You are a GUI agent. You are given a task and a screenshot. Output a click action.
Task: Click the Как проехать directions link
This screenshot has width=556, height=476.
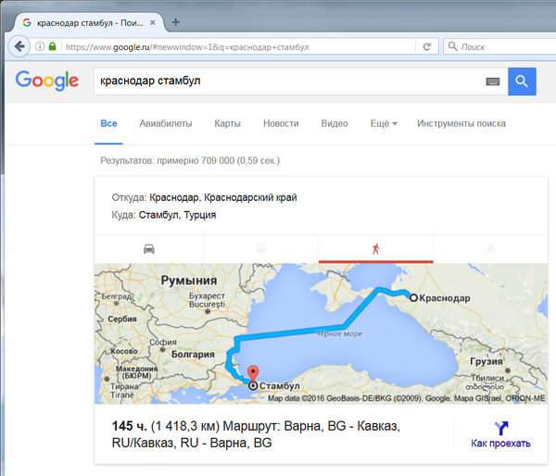[500, 434]
